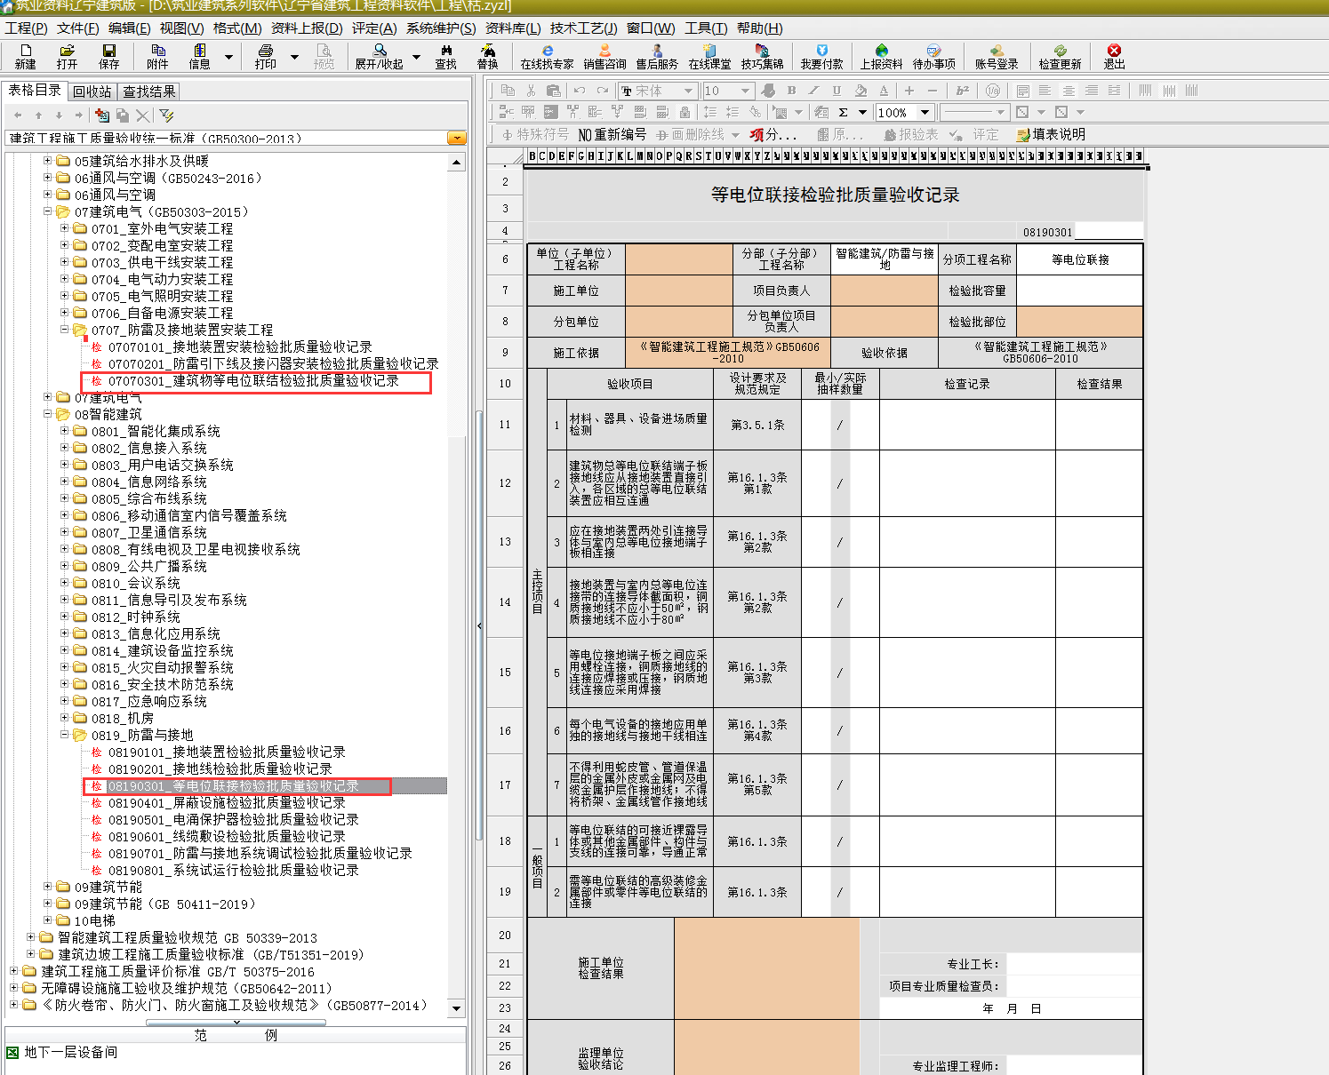Viewport: 1329px width, 1075px height.
Task: Open the 工程(P) menu
Action: click(26, 28)
